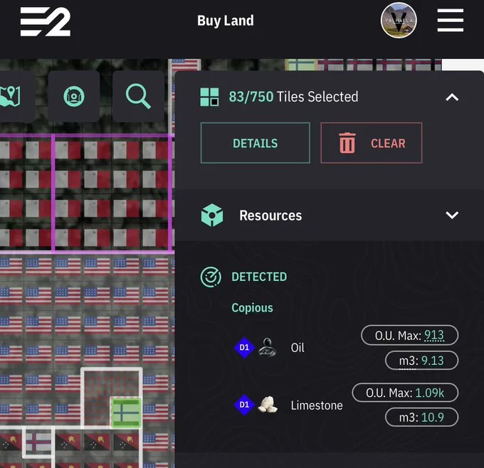Click Limestone m3: 10.9 value
Screen dimensions: 484x468
421,417
